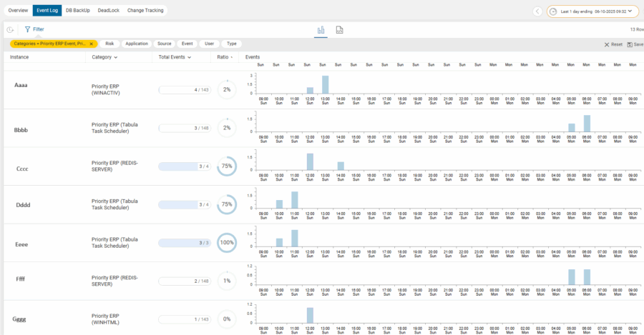
Task: Reset filters with the X Reset button
Action: click(x=613, y=44)
